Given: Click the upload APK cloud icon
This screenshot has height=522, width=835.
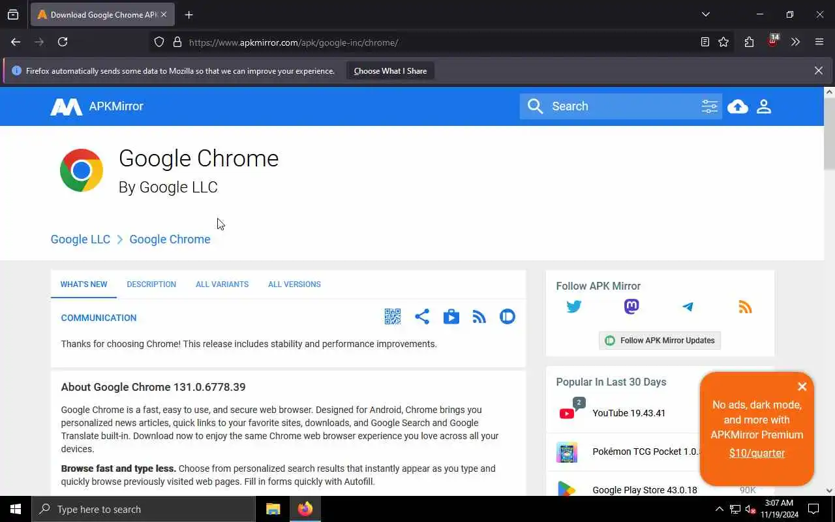Looking at the screenshot, I should tap(738, 106).
